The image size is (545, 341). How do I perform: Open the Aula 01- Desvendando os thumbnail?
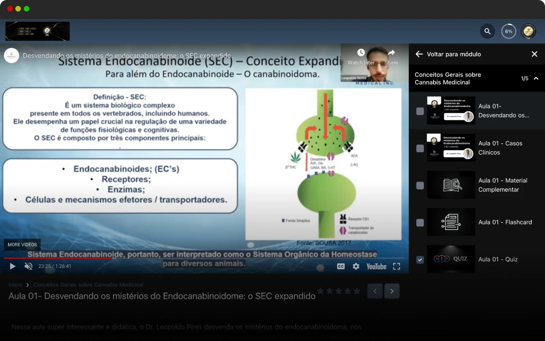tap(451, 111)
